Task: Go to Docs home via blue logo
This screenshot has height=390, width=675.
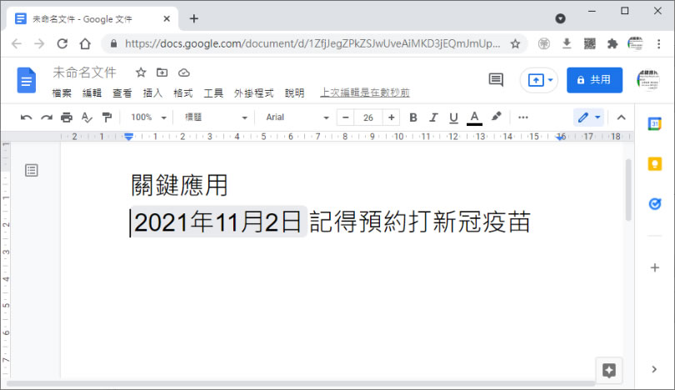Action: pos(27,80)
